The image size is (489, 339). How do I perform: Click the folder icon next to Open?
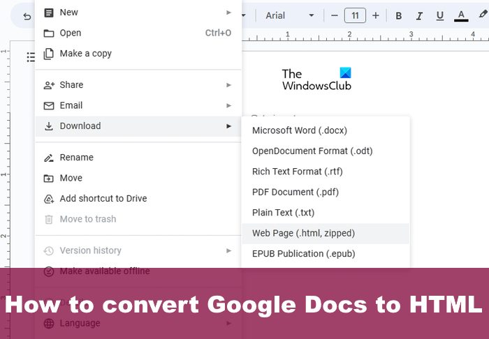click(x=49, y=33)
